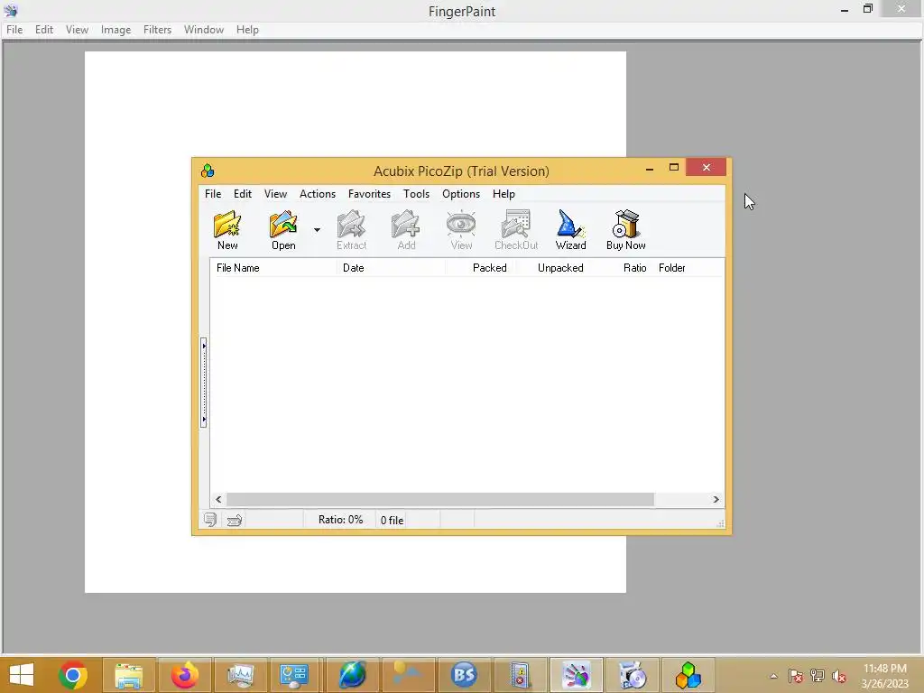This screenshot has width=924, height=693.
Task: Open the Favorites menu
Action: (369, 194)
